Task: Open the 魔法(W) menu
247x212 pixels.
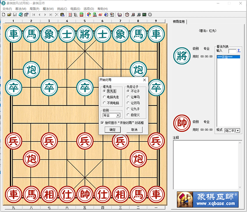Action: click(48, 9)
